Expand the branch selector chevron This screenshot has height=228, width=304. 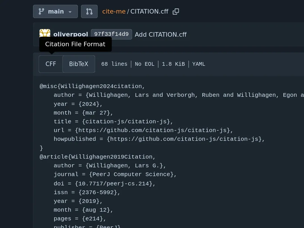tap(70, 12)
